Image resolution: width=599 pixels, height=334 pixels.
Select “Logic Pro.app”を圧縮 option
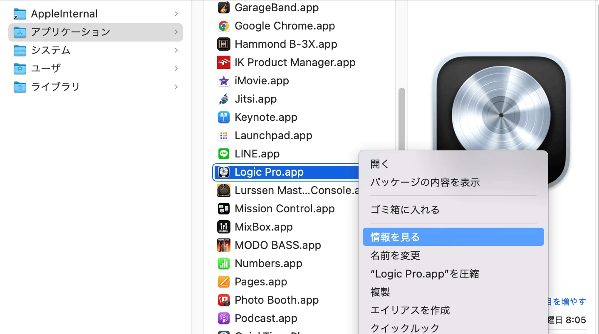(x=453, y=273)
